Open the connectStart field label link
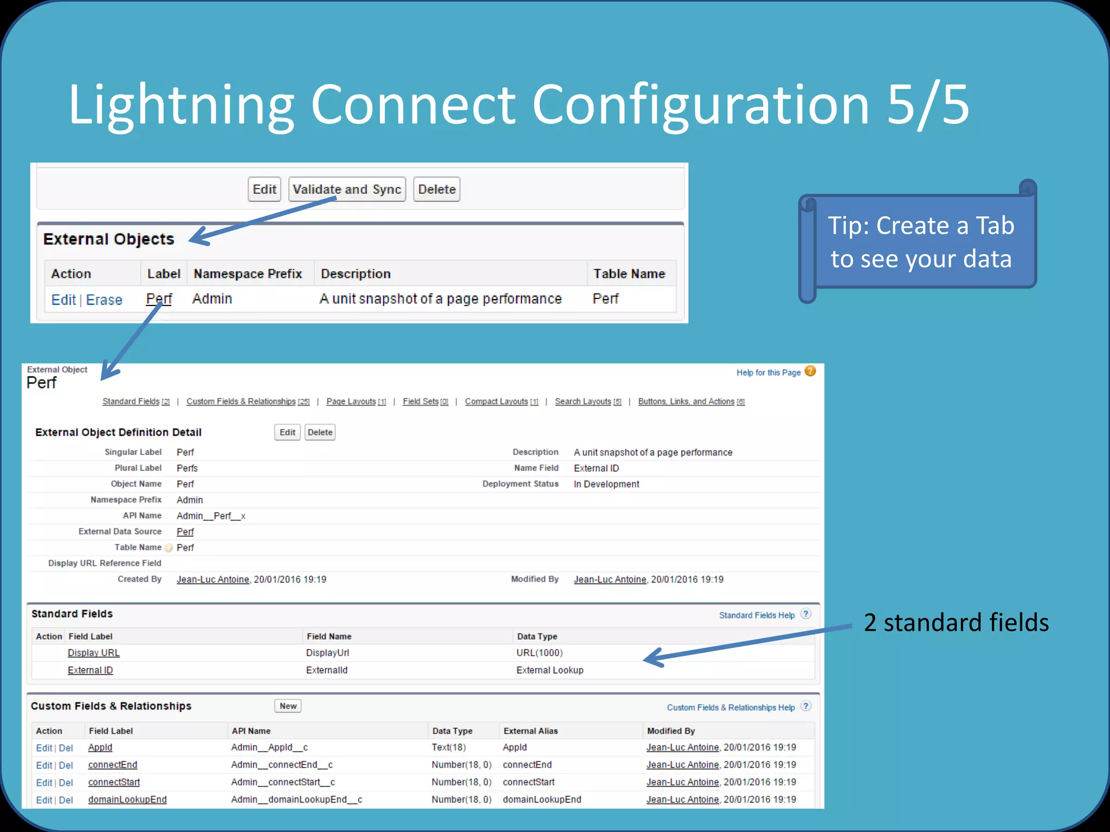1110x832 pixels. tap(114, 782)
